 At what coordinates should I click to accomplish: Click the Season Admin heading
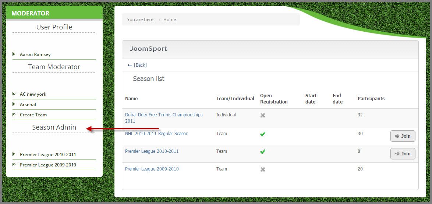(54, 127)
